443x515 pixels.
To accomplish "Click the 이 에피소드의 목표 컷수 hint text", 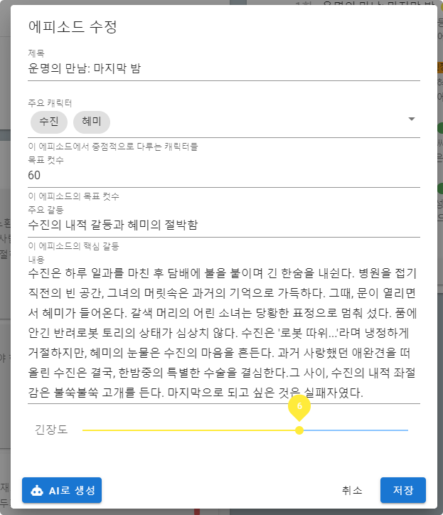I will click(x=73, y=196).
